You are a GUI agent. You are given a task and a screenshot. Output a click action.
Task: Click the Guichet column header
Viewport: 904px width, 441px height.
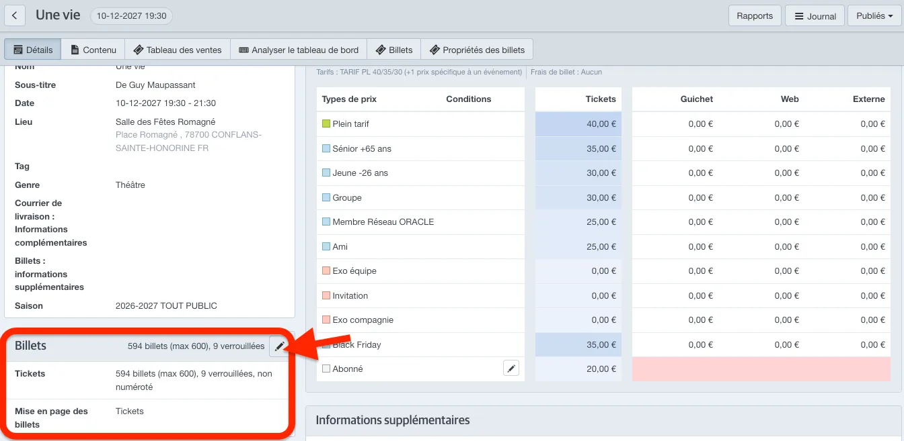[x=696, y=99]
